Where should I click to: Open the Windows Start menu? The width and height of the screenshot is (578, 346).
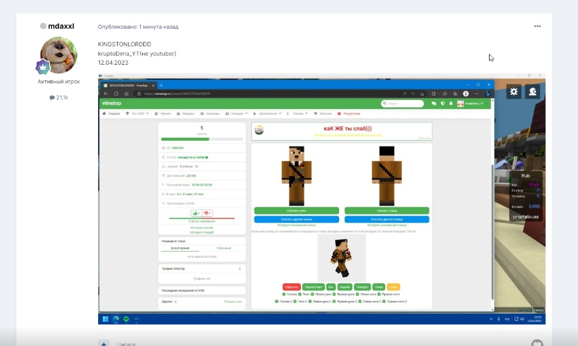click(106, 319)
